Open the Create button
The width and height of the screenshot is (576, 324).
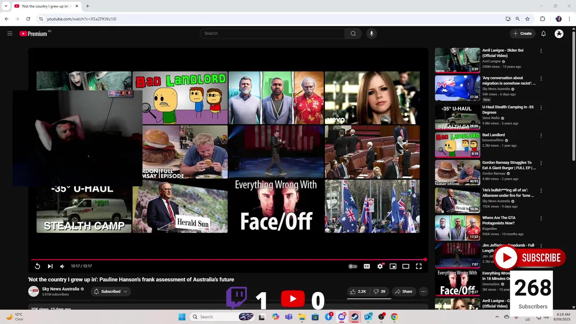pos(522,33)
